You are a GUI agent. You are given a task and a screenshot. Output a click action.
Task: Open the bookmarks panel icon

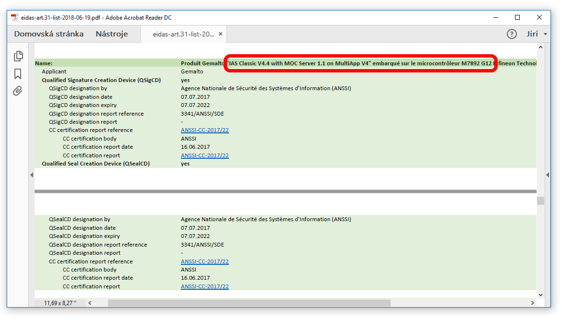(18, 74)
